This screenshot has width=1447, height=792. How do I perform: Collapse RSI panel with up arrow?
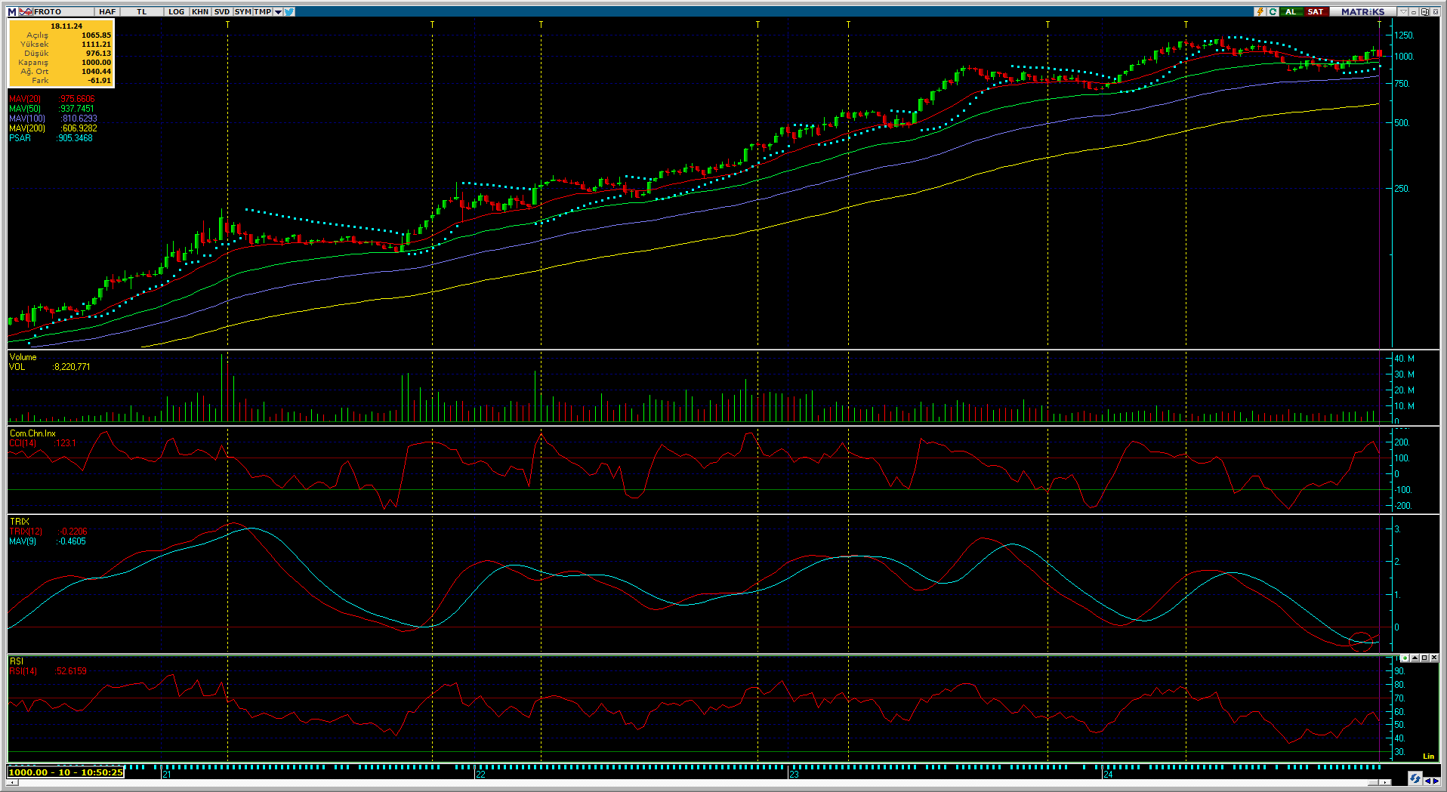1415,658
